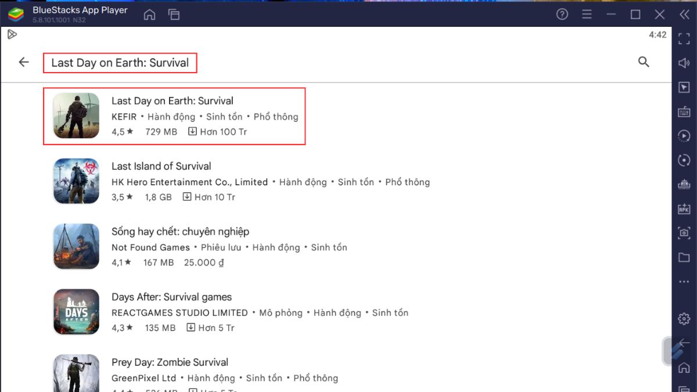Click the BlueStacks App Player title text
The image size is (697, 392).
click(x=80, y=10)
